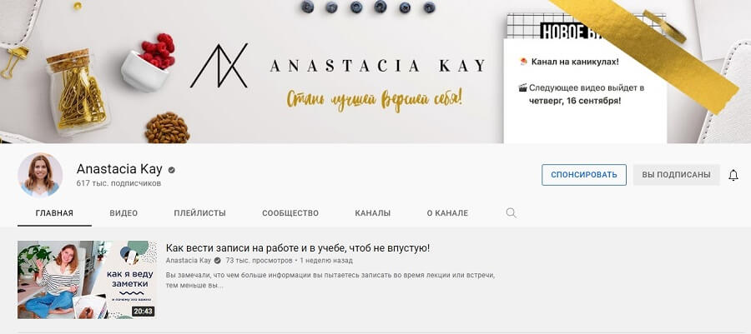751x334 pixels.
Task: Click the banner note about 16 сентября
Action: click(575, 94)
